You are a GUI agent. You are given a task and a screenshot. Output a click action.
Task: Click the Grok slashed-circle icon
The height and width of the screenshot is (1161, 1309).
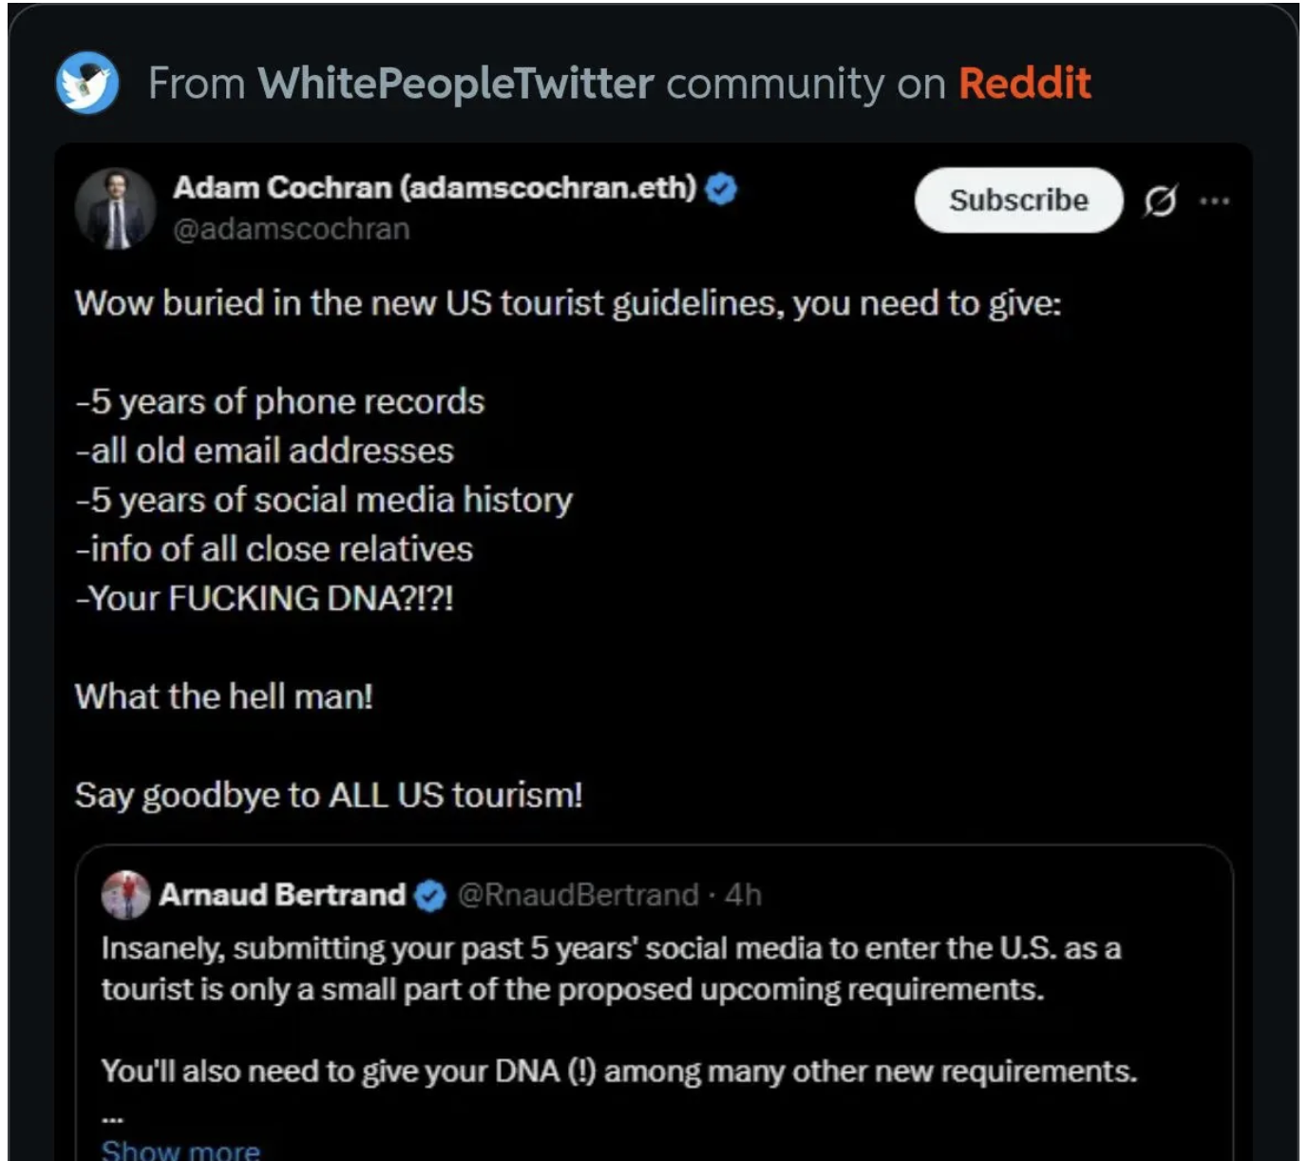tap(1160, 200)
